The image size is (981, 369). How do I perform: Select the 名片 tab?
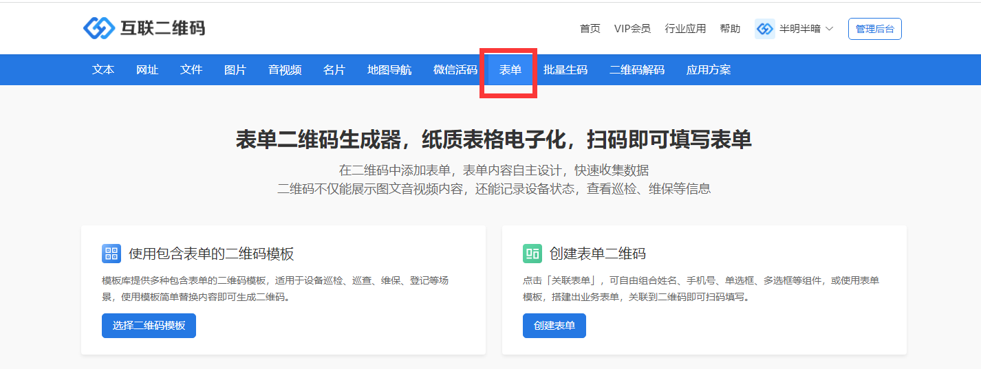coord(334,69)
